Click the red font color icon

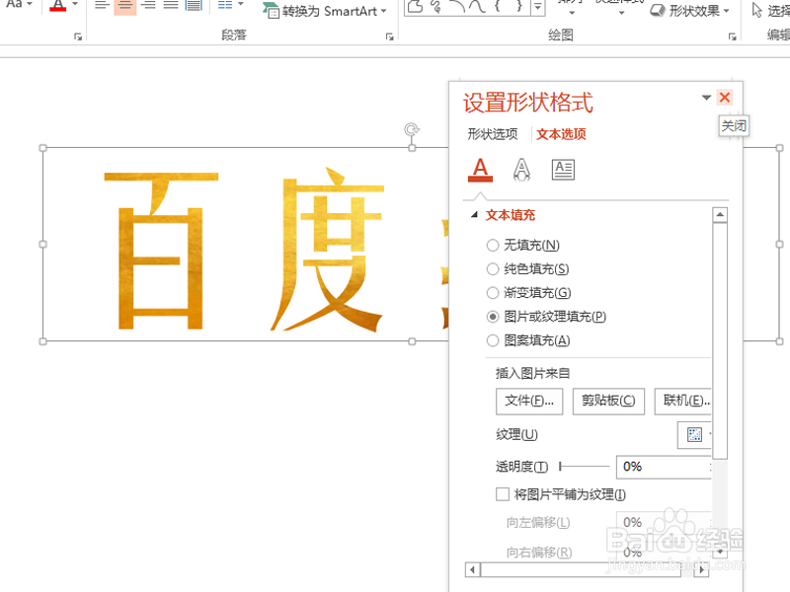58,5
